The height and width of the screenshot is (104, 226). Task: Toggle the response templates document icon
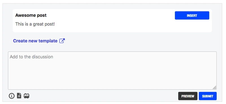pyautogui.click(x=19, y=96)
